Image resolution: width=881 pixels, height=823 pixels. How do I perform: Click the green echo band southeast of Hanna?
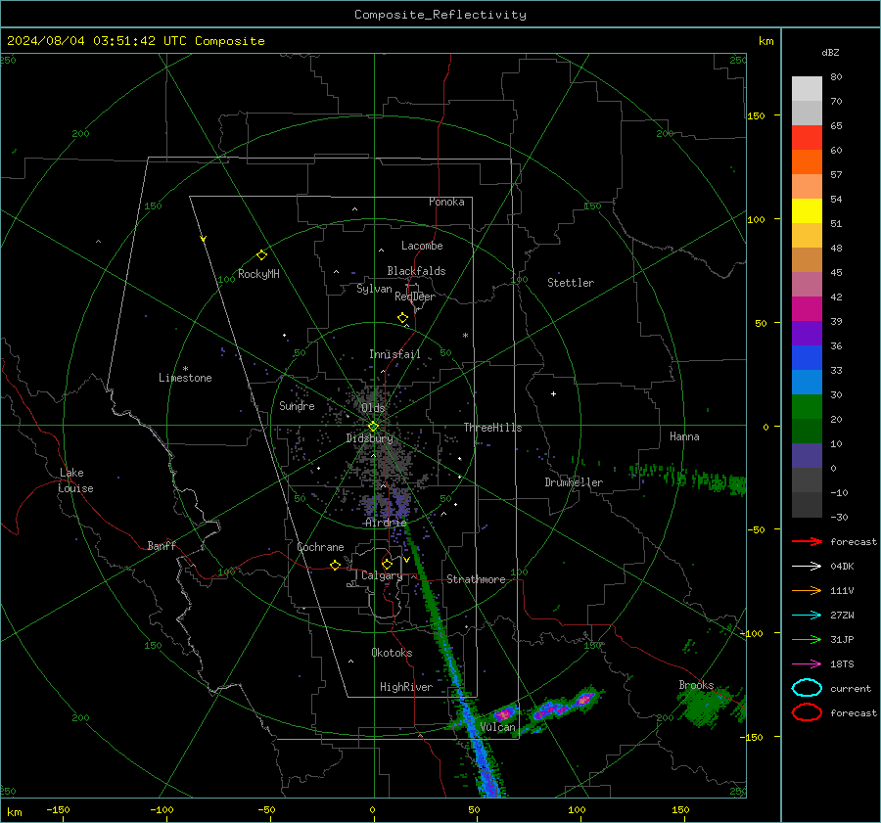click(x=688, y=478)
